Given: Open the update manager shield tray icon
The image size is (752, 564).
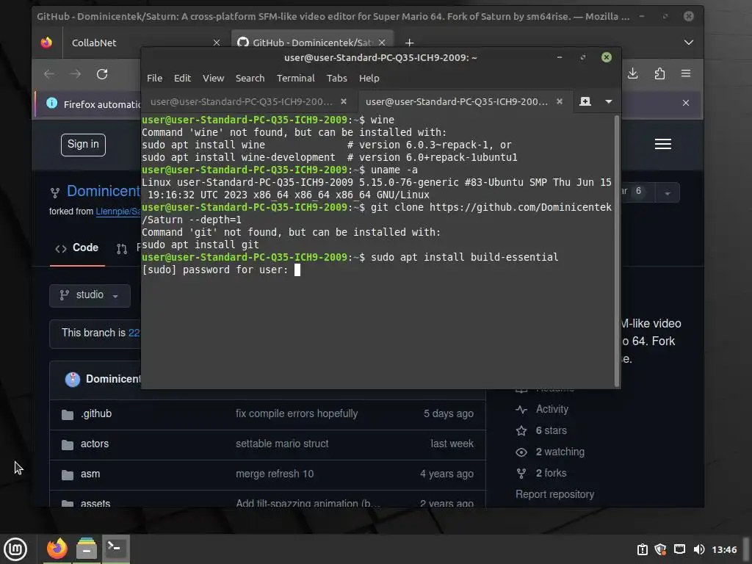Looking at the screenshot, I should [660, 549].
